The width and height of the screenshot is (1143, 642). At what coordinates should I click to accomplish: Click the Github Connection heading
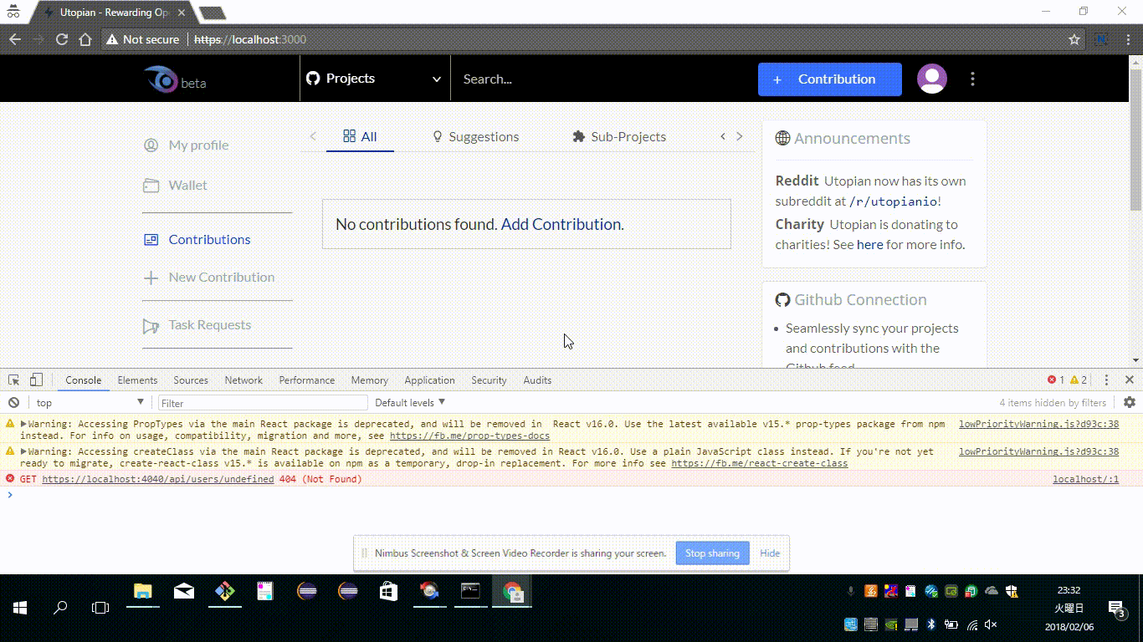(860, 299)
